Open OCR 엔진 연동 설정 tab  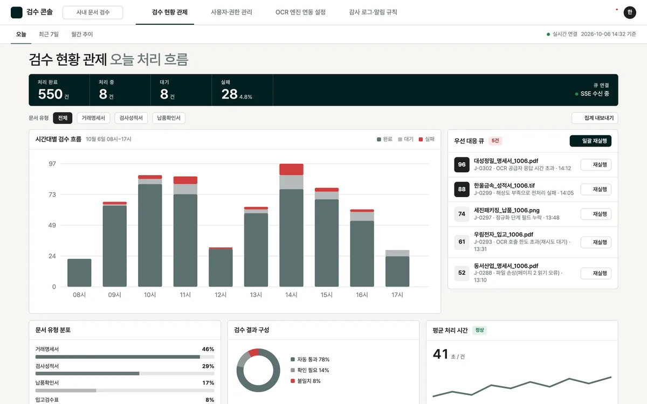(300, 12)
